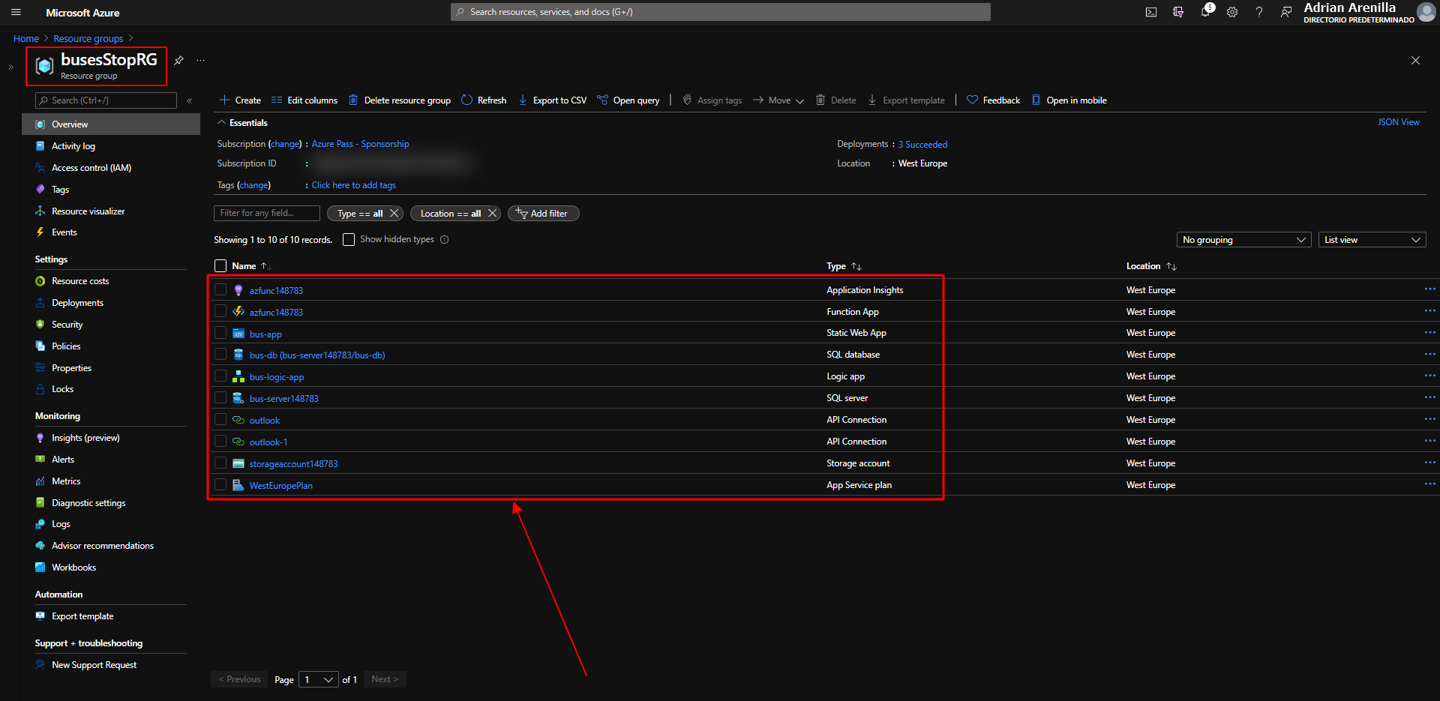Viewport: 1440px width, 701px height.
Task: Click the Open query icon
Action: click(x=602, y=100)
